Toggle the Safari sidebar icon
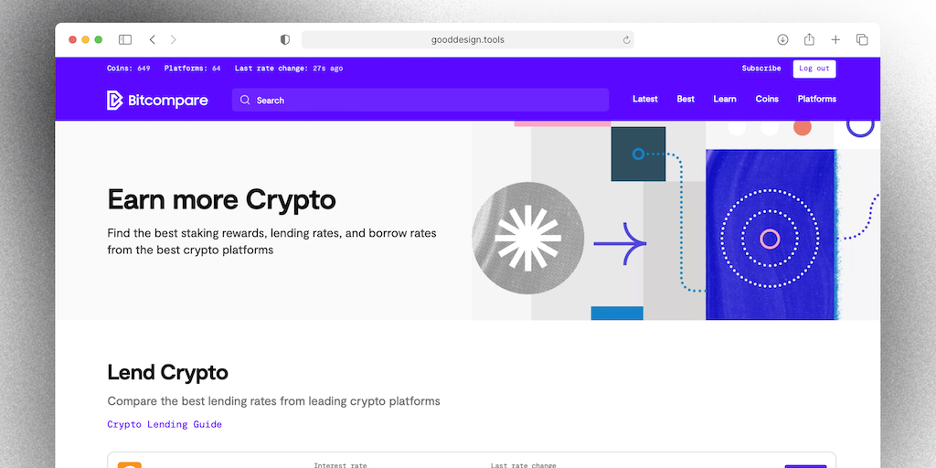Viewport: 936px width, 468px height. [x=124, y=39]
